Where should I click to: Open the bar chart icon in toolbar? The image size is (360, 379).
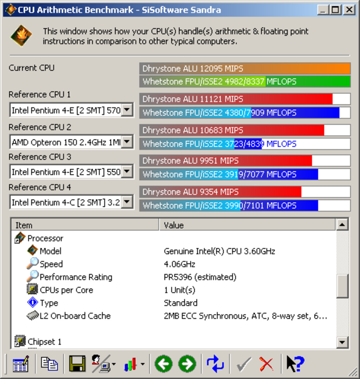tap(131, 364)
